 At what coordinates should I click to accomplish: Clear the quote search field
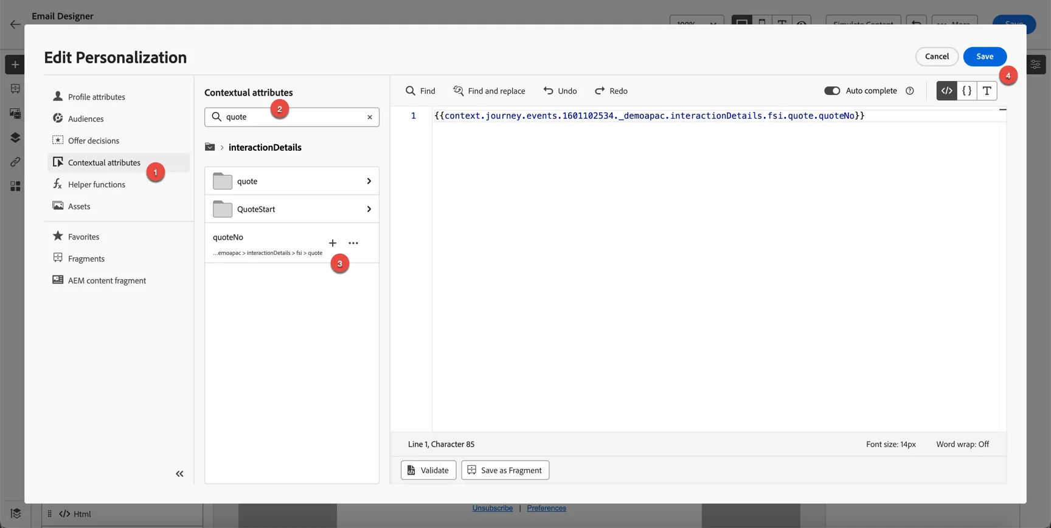coord(370,117)
